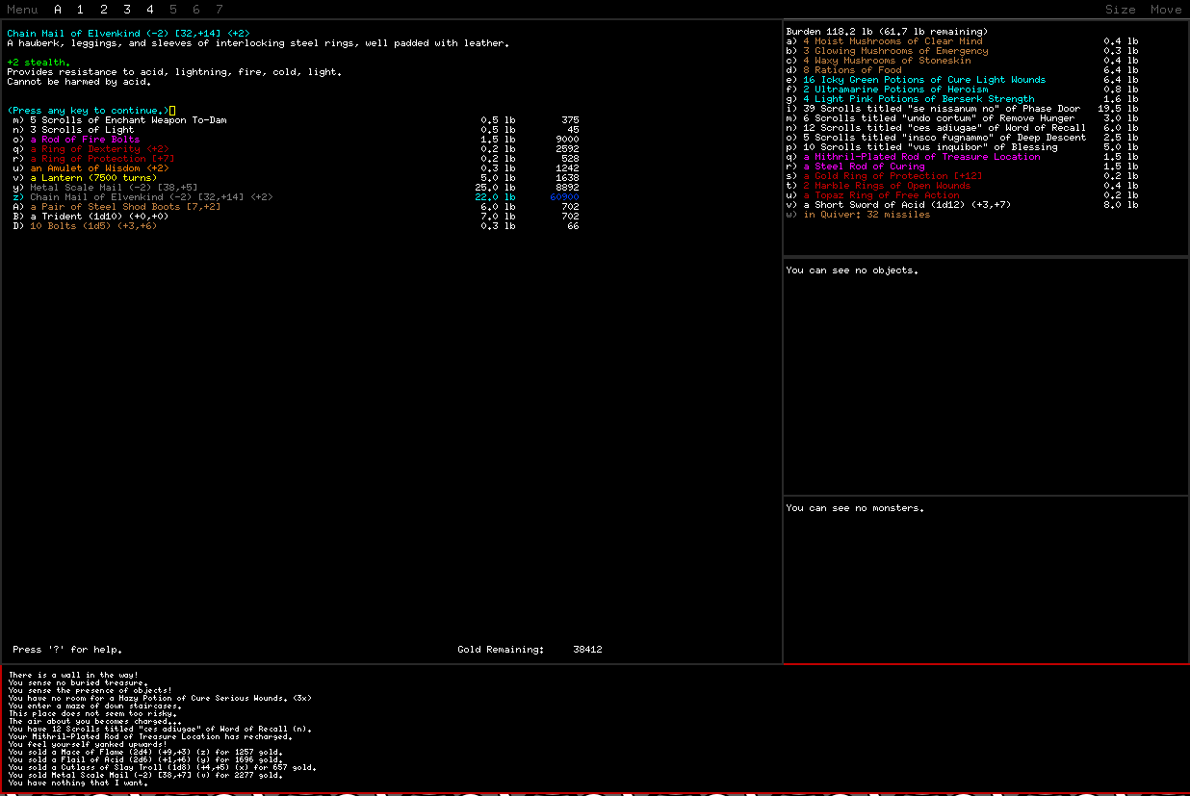Click 'Provides resistance to acid, lightning' line
Viewport: 1190px width, 796px height.
[174, 72]
